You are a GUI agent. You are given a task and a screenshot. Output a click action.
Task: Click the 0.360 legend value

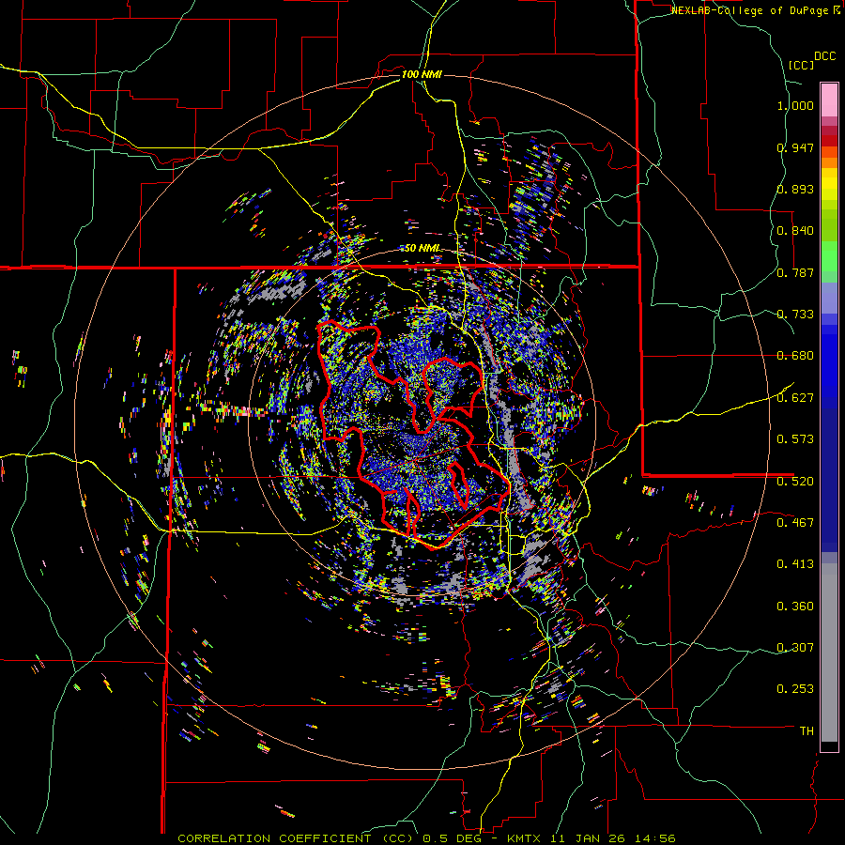(795, 607)
